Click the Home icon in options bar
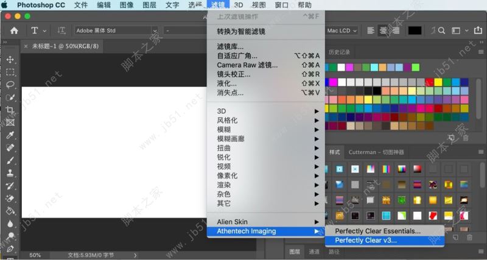 pyautogui.click(x=14, y=30)
